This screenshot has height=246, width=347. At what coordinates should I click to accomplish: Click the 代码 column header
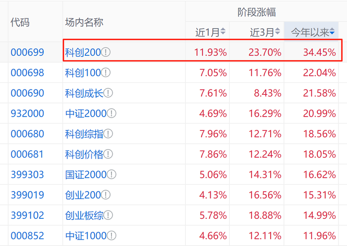click(x=20, y=22)
